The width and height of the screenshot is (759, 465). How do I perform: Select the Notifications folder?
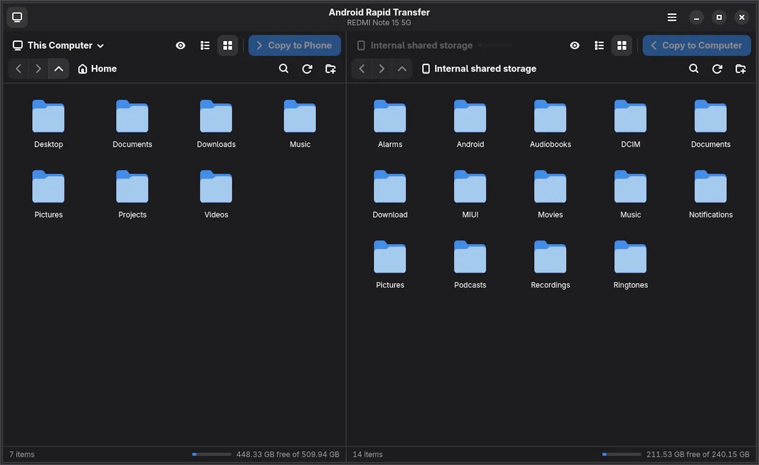tap(711, 194)
